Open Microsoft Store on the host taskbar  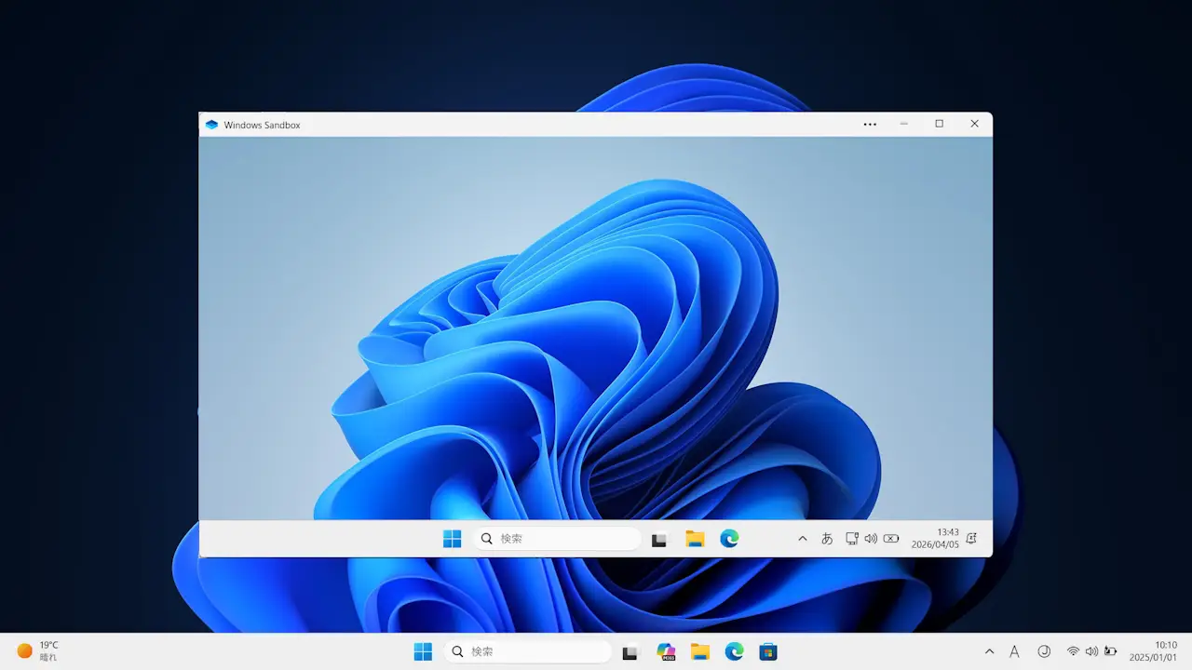767,651
